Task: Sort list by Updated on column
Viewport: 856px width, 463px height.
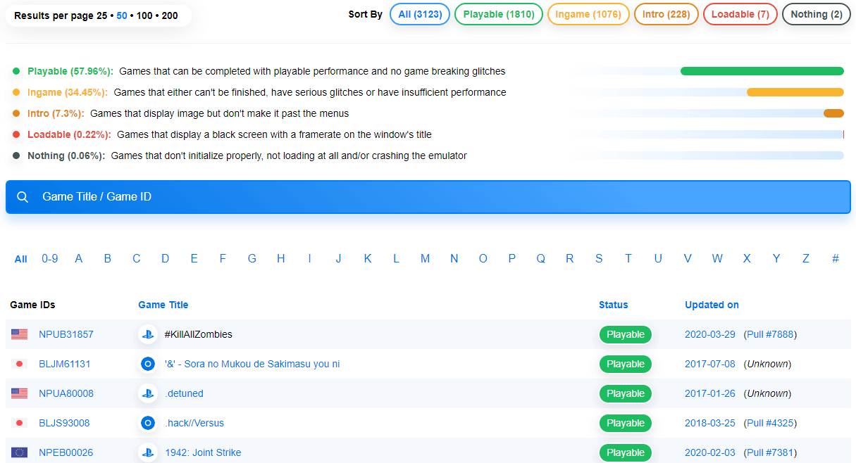Action: point(712,305)
